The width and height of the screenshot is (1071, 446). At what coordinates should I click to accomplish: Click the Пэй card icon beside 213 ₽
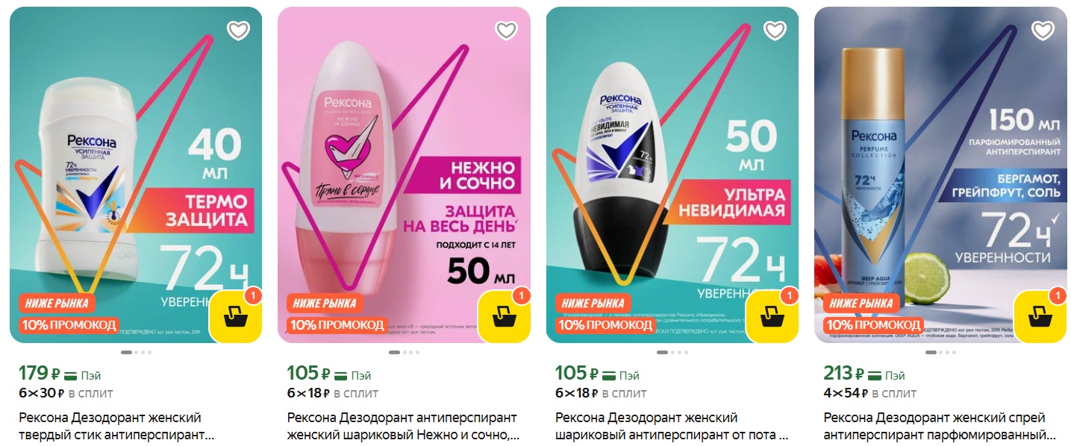click(x=877, y=375)
